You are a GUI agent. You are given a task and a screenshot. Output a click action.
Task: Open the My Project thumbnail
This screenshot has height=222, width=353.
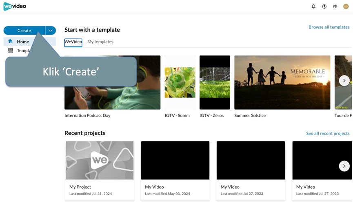pyautogui.click(x=100, y=160)
